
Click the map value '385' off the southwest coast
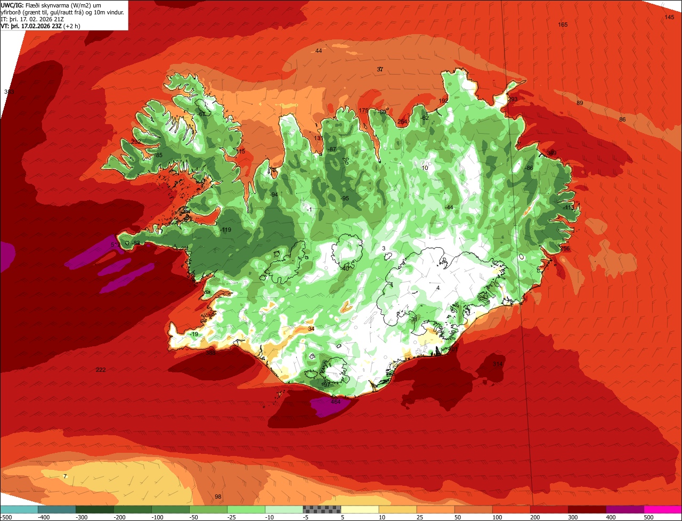(211, 353)
